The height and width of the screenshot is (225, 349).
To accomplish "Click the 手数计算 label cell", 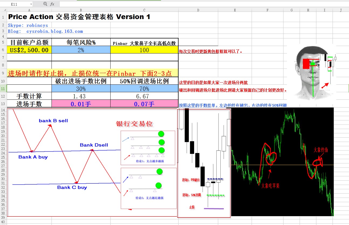I will [x=29, y=96].
